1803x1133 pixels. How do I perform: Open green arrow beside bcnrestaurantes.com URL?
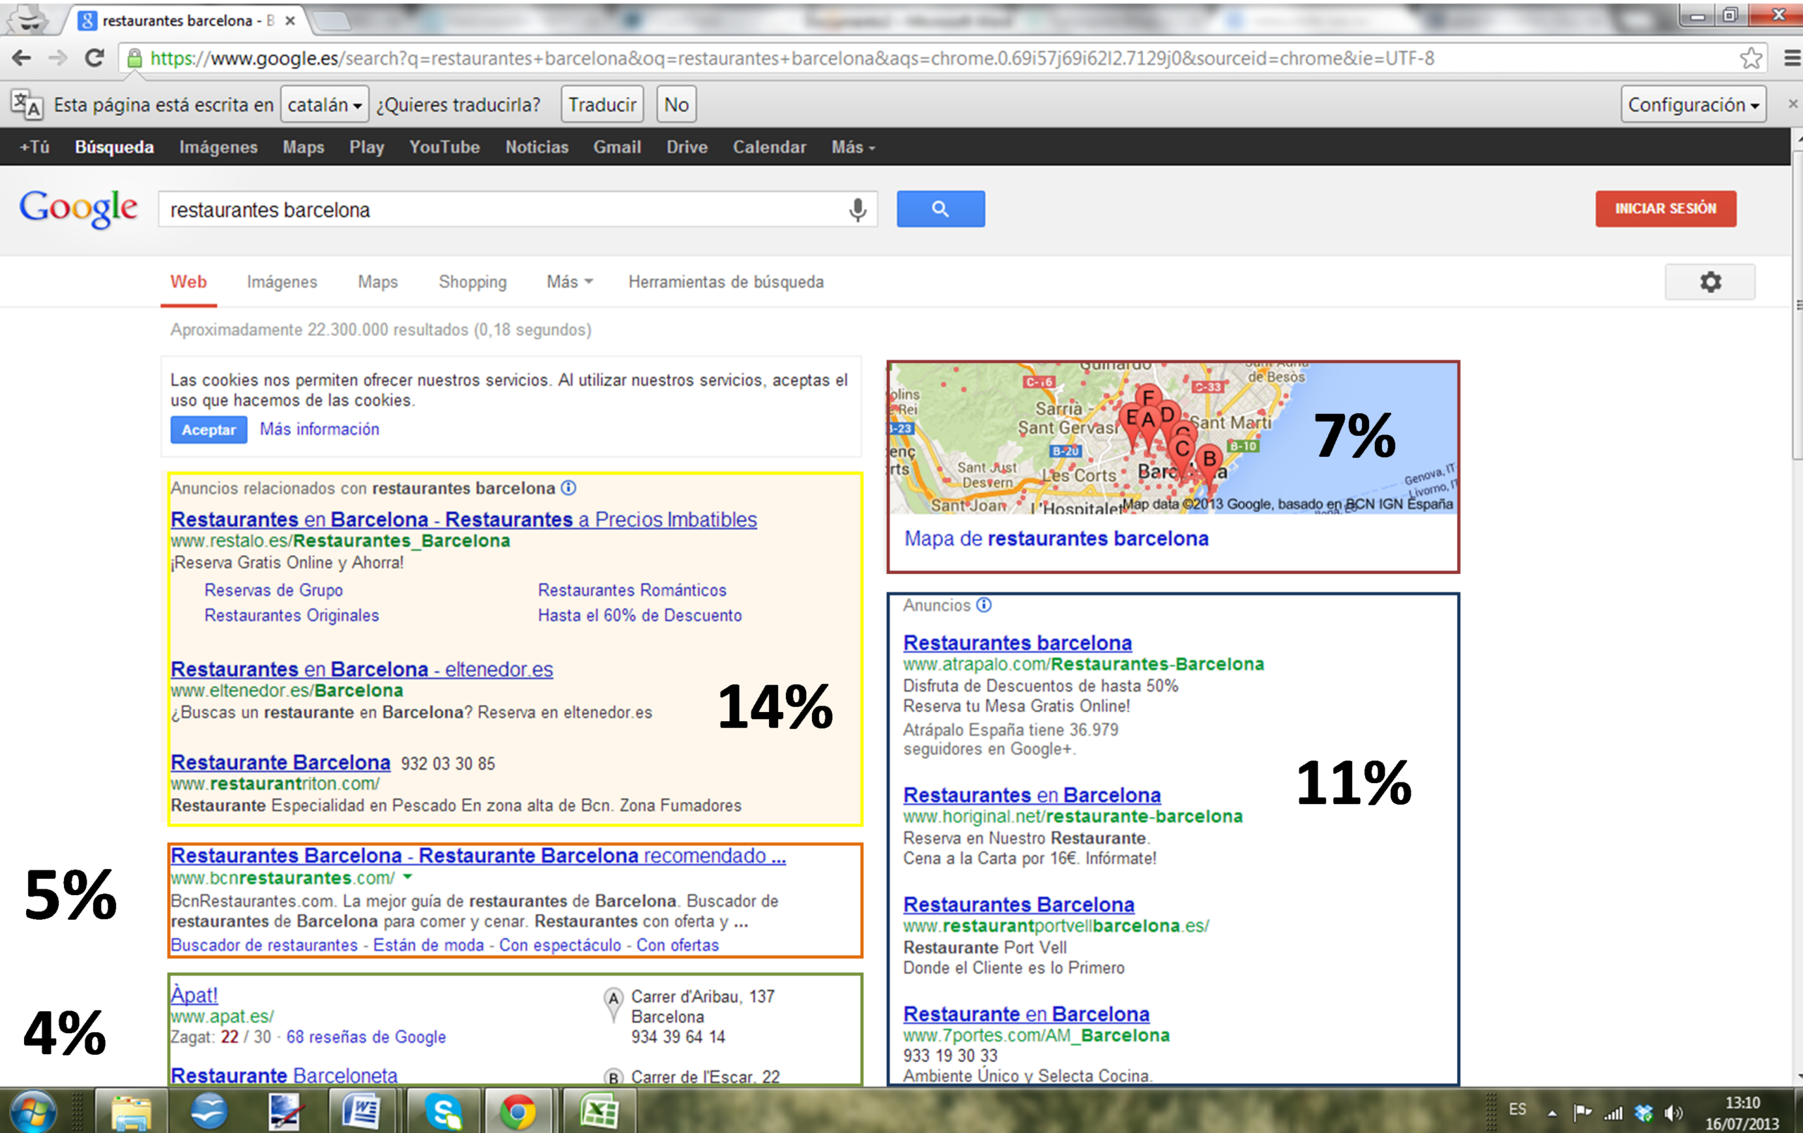click(x=407, y=877)
